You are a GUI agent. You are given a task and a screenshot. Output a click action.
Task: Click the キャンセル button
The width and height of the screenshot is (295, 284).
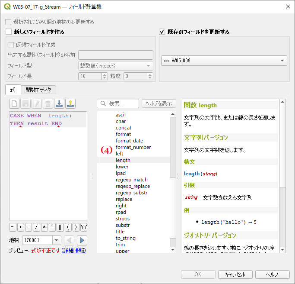pos(235,274)
